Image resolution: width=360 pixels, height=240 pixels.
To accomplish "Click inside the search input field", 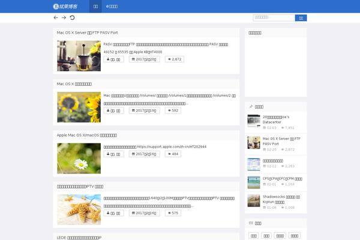I will pos(274,18).
